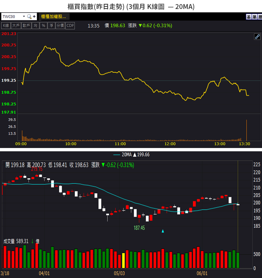Toggle the 大戶 view button
Screen dimensions: 262x278
[x=16, y=26]
